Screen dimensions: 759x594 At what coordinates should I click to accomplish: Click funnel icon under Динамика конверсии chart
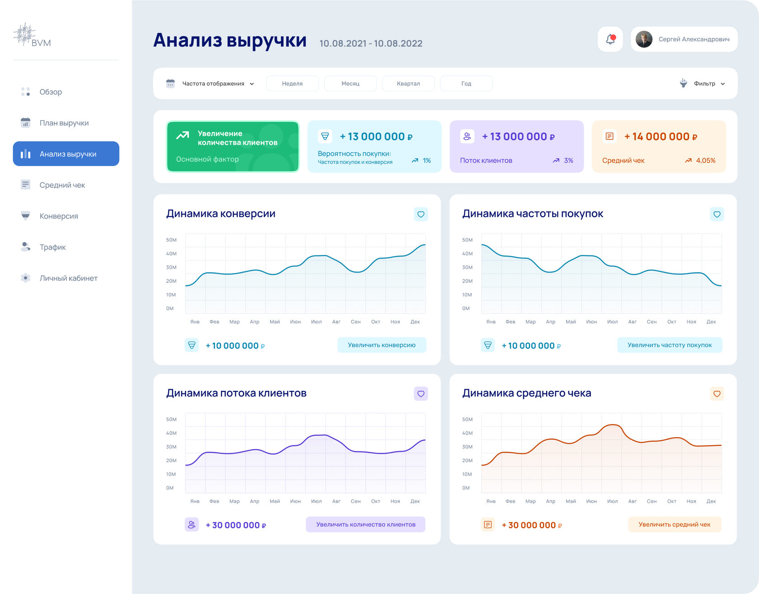192,345
